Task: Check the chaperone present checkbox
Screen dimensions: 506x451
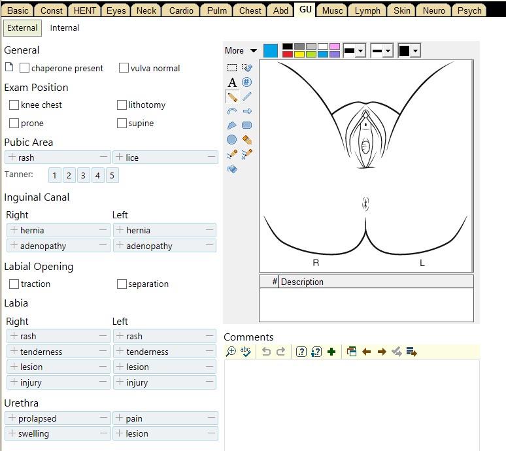Action: pyautogui.click(x=25, y=68)
